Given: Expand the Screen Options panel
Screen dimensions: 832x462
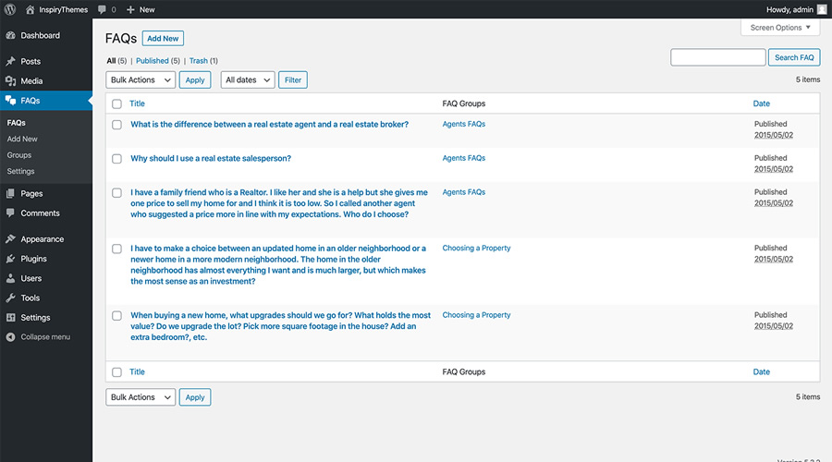Looking at the screenshot, I should tap(780, 28).
